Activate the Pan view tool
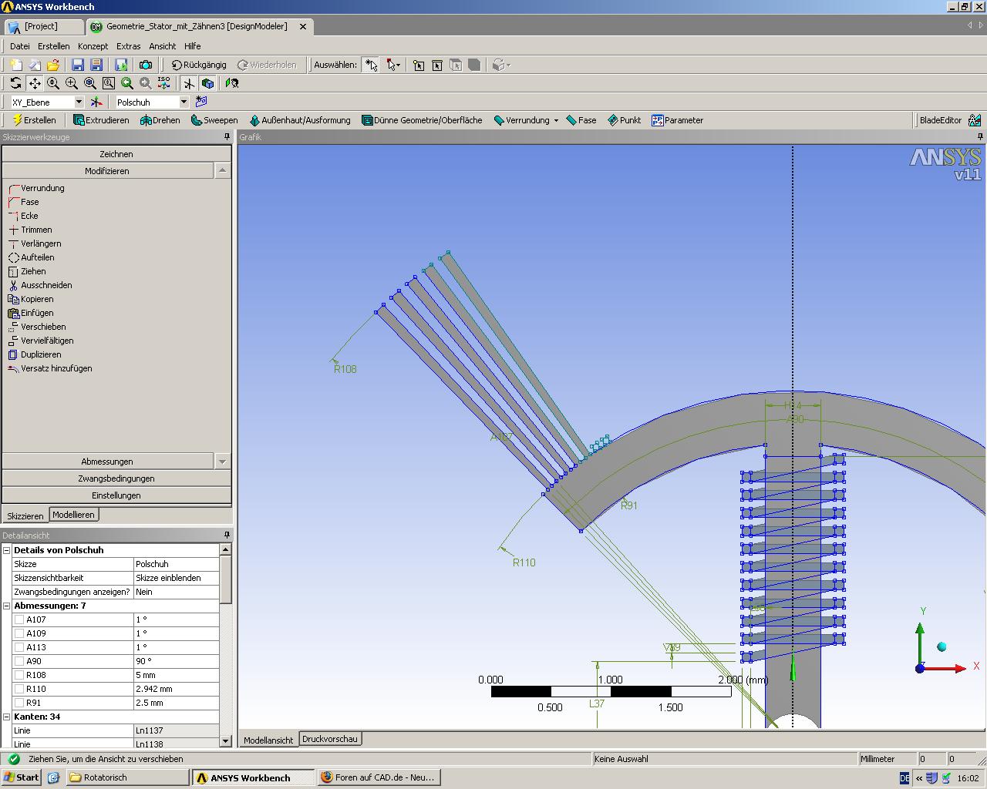The height and width of the screenshot is (789, 987). click(35, 83)
